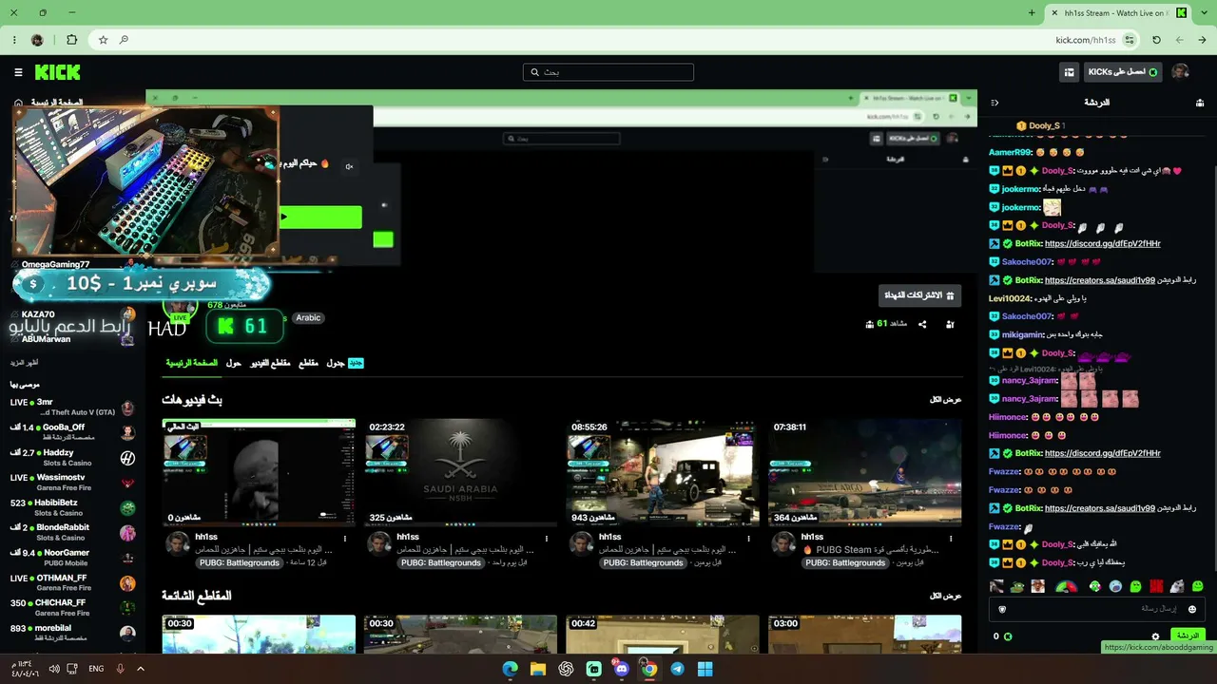Click the share icon under the stream
Screen dimensions: 1217x684
coord(922,324)
